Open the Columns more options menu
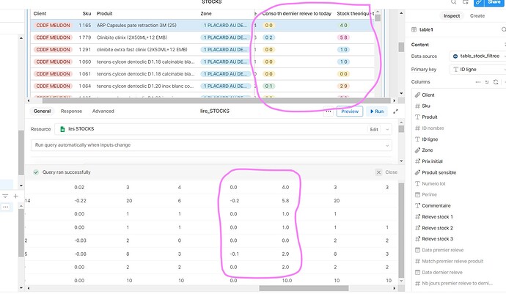506x294 pixels. (478, 82)
